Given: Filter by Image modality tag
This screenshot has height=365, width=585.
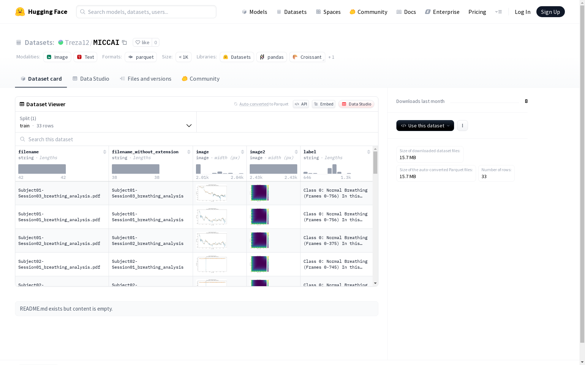Looking at the screenshot, I should 57,57.
